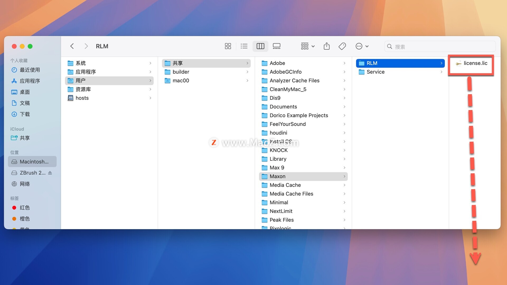Click the Share icon in toolbar

(327, 46)
